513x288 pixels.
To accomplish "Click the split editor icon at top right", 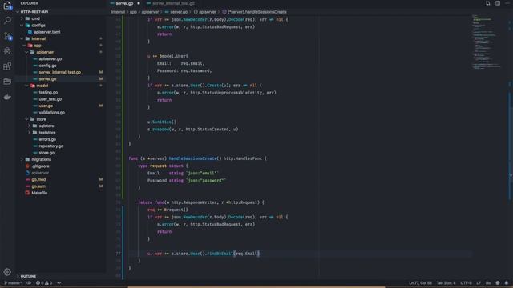I will [498, 3].
